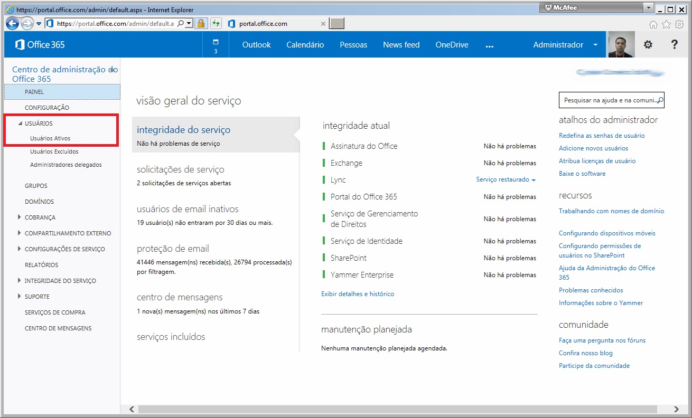Open a new browser tab
The image size is (692, 418).
(x=337, y=23)
